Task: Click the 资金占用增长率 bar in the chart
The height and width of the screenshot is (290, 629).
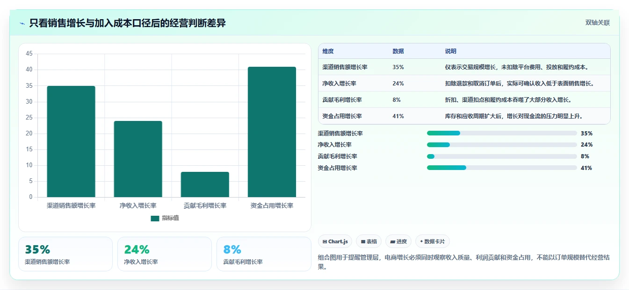Action: [272, 132]
